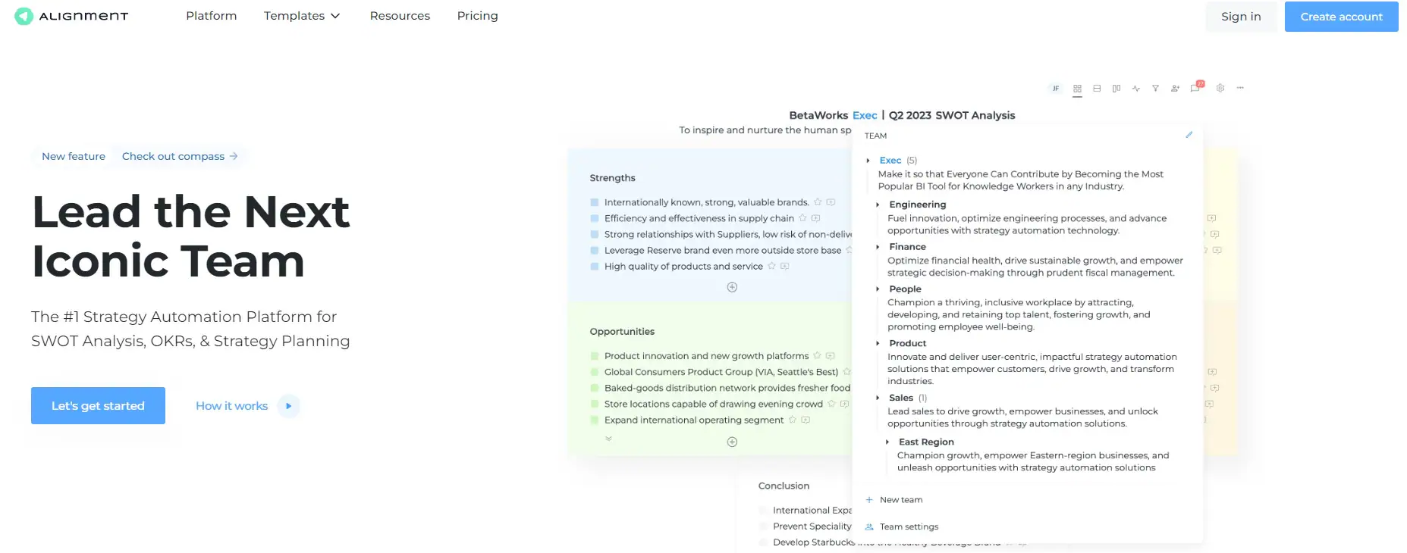Click the plus icon under Strengths list
The height and width of the screenshot is (553, 1407).
732,287
